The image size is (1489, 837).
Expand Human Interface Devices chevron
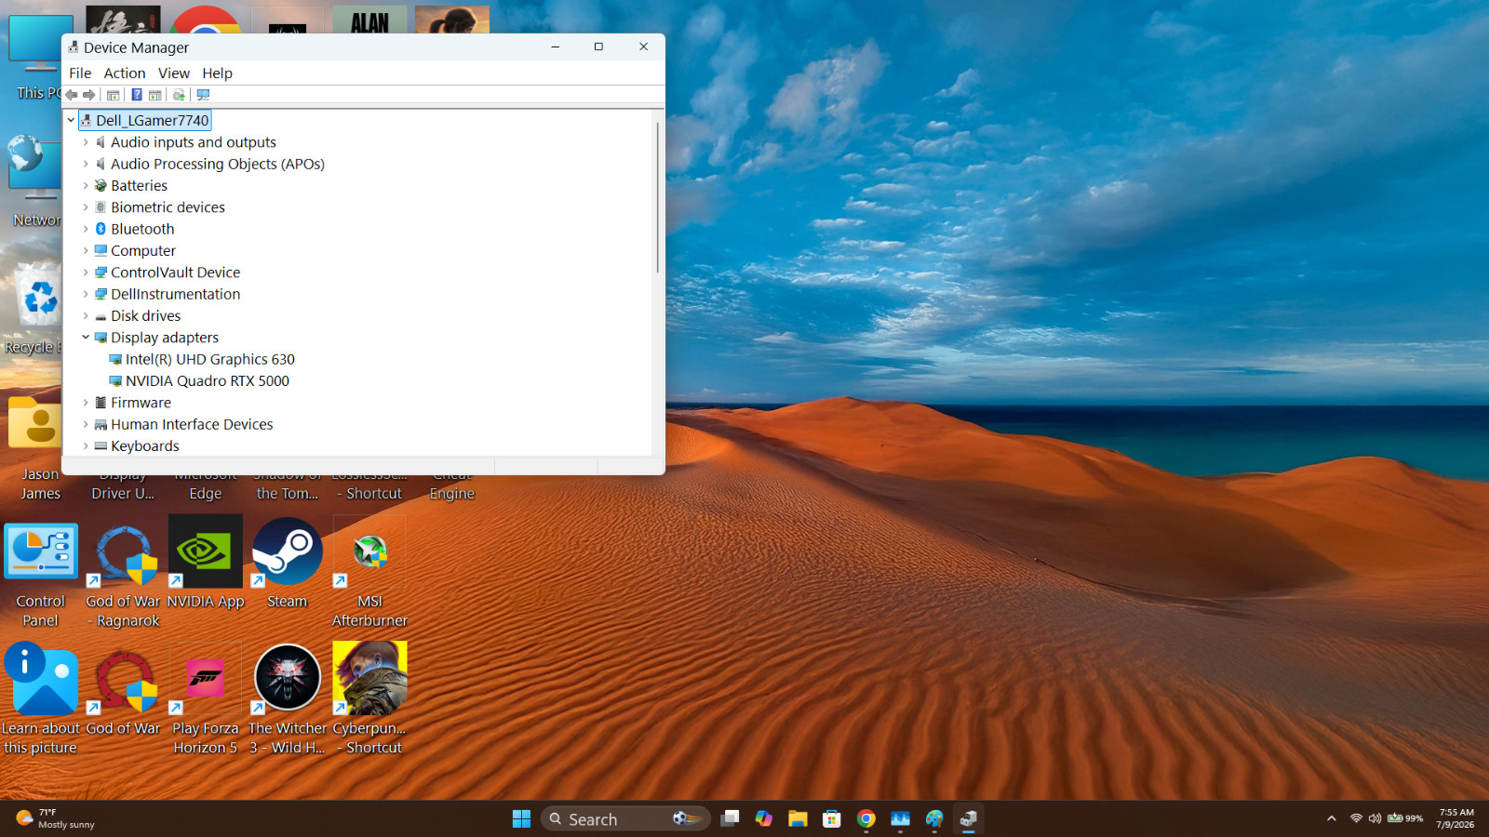86,424
